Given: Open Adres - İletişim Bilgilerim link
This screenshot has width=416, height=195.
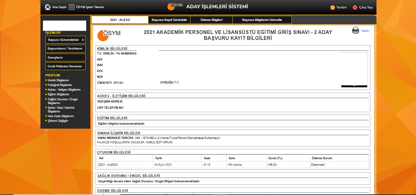Looking at the screenshot, I should click(x=64, y=90).
